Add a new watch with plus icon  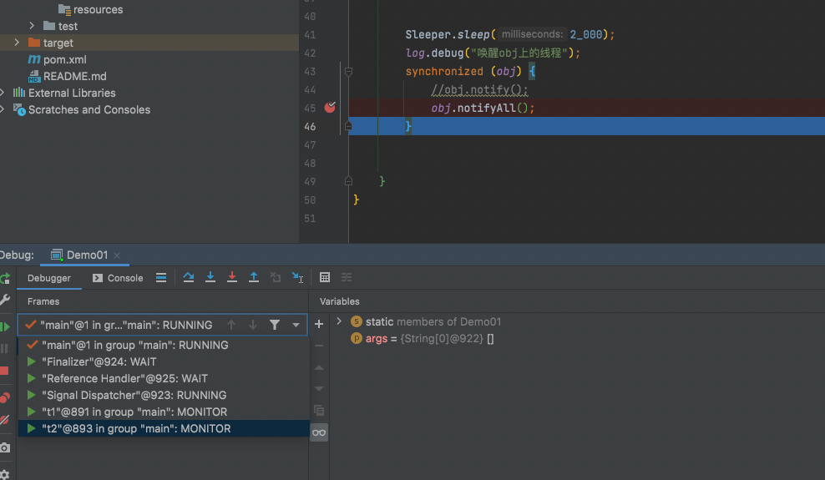(319, 325)
